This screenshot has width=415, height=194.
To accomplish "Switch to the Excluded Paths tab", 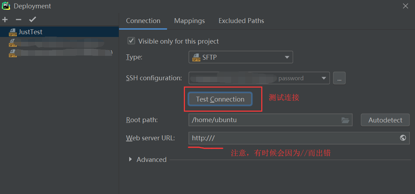I will coord(241,21).
